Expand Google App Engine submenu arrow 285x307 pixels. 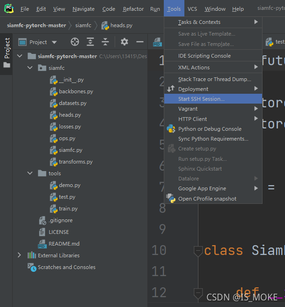pos(256,188)
